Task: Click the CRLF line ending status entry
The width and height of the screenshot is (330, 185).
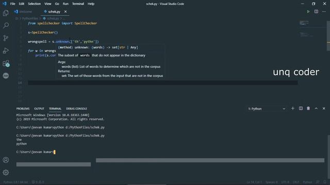Action: [x=295, y=182]
